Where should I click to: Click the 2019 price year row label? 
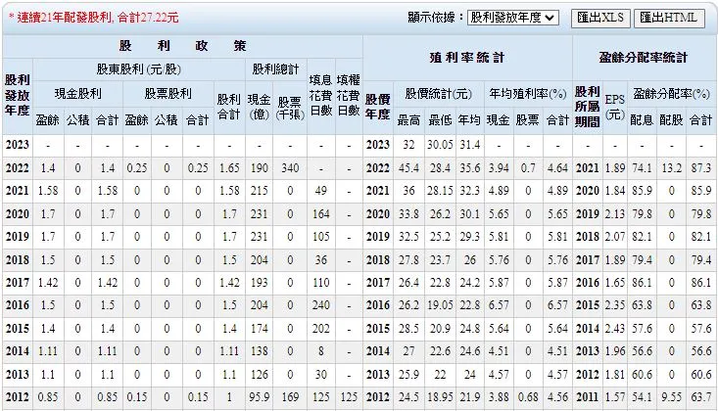click(378, 237)
